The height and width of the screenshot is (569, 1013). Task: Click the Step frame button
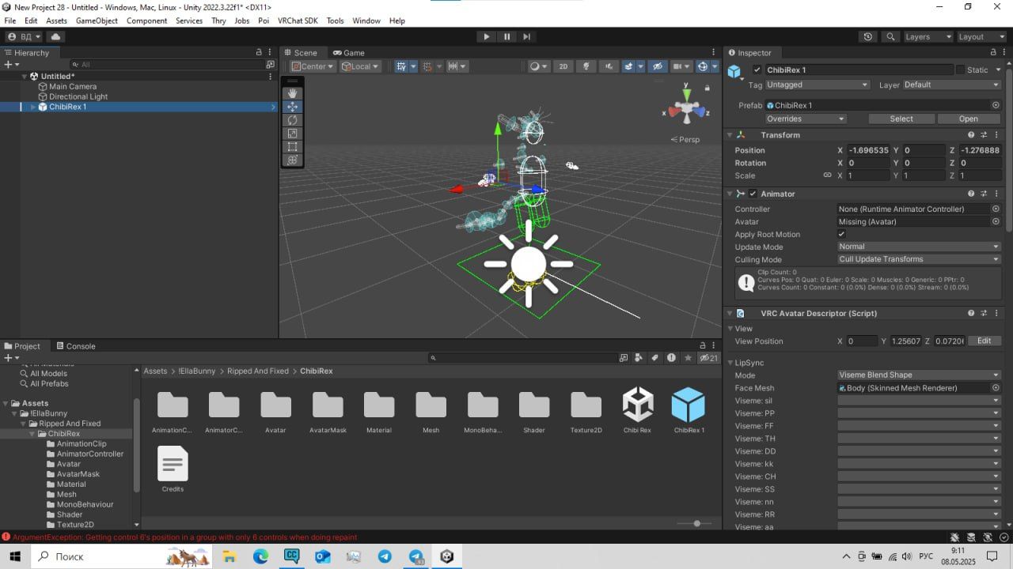point(526,36)
